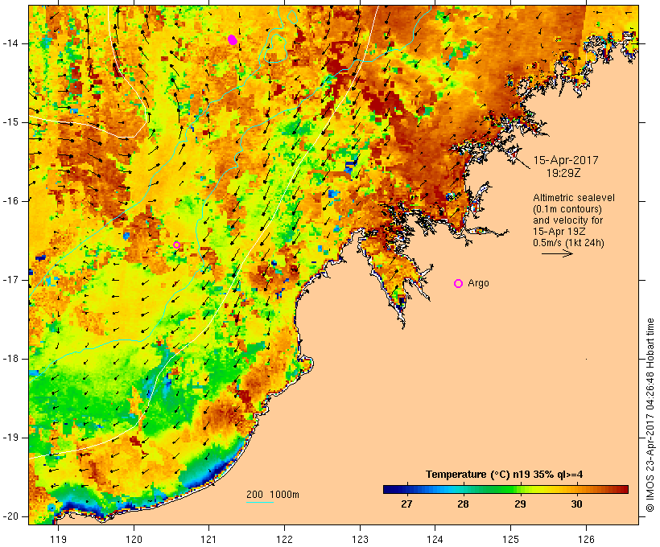This screenshot has width=660, height=547.
Task: Click the colorbar label '28'
Action: pos(464,504)
